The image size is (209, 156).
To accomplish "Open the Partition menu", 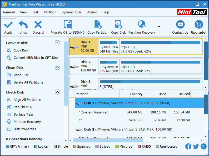I will coord(50,12).
